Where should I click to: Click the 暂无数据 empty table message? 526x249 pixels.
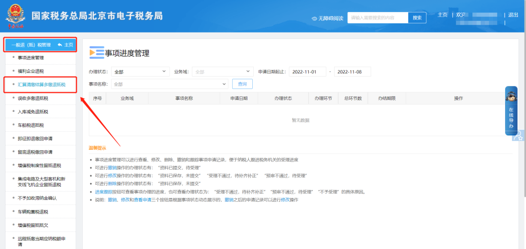click(x=301, y=120)
